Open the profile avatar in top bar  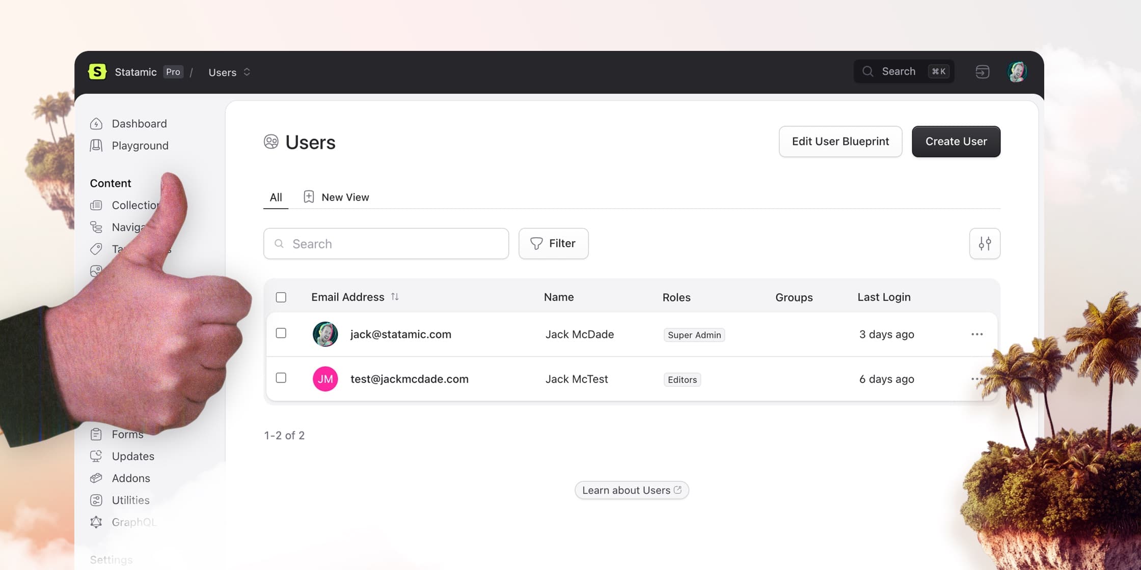(x=1017, y=72)
